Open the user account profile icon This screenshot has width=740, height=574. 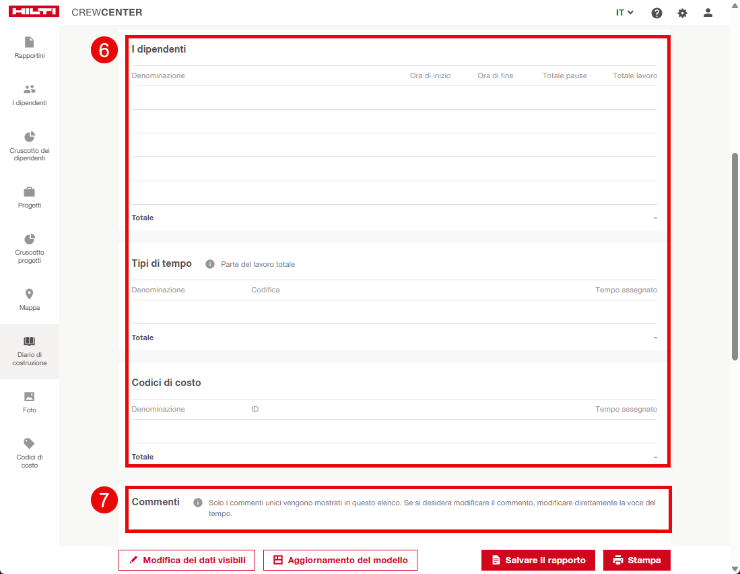coord(708,13)
